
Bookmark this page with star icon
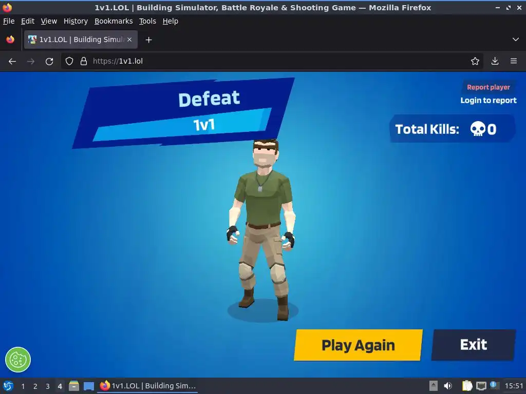coord(475,61)
